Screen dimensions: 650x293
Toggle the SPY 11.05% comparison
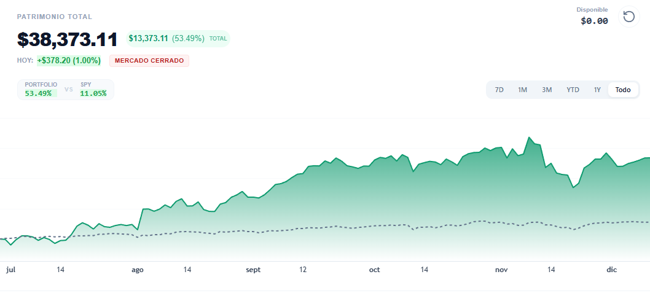(93, 89)
